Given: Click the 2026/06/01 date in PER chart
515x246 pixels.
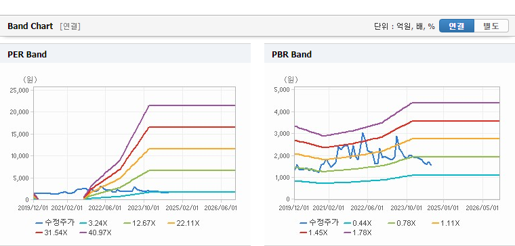Looking at the screenshot, I should pos(222,207).
